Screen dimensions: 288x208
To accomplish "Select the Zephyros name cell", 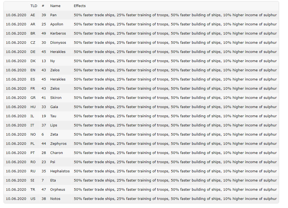I will click(x=58, y=143).
